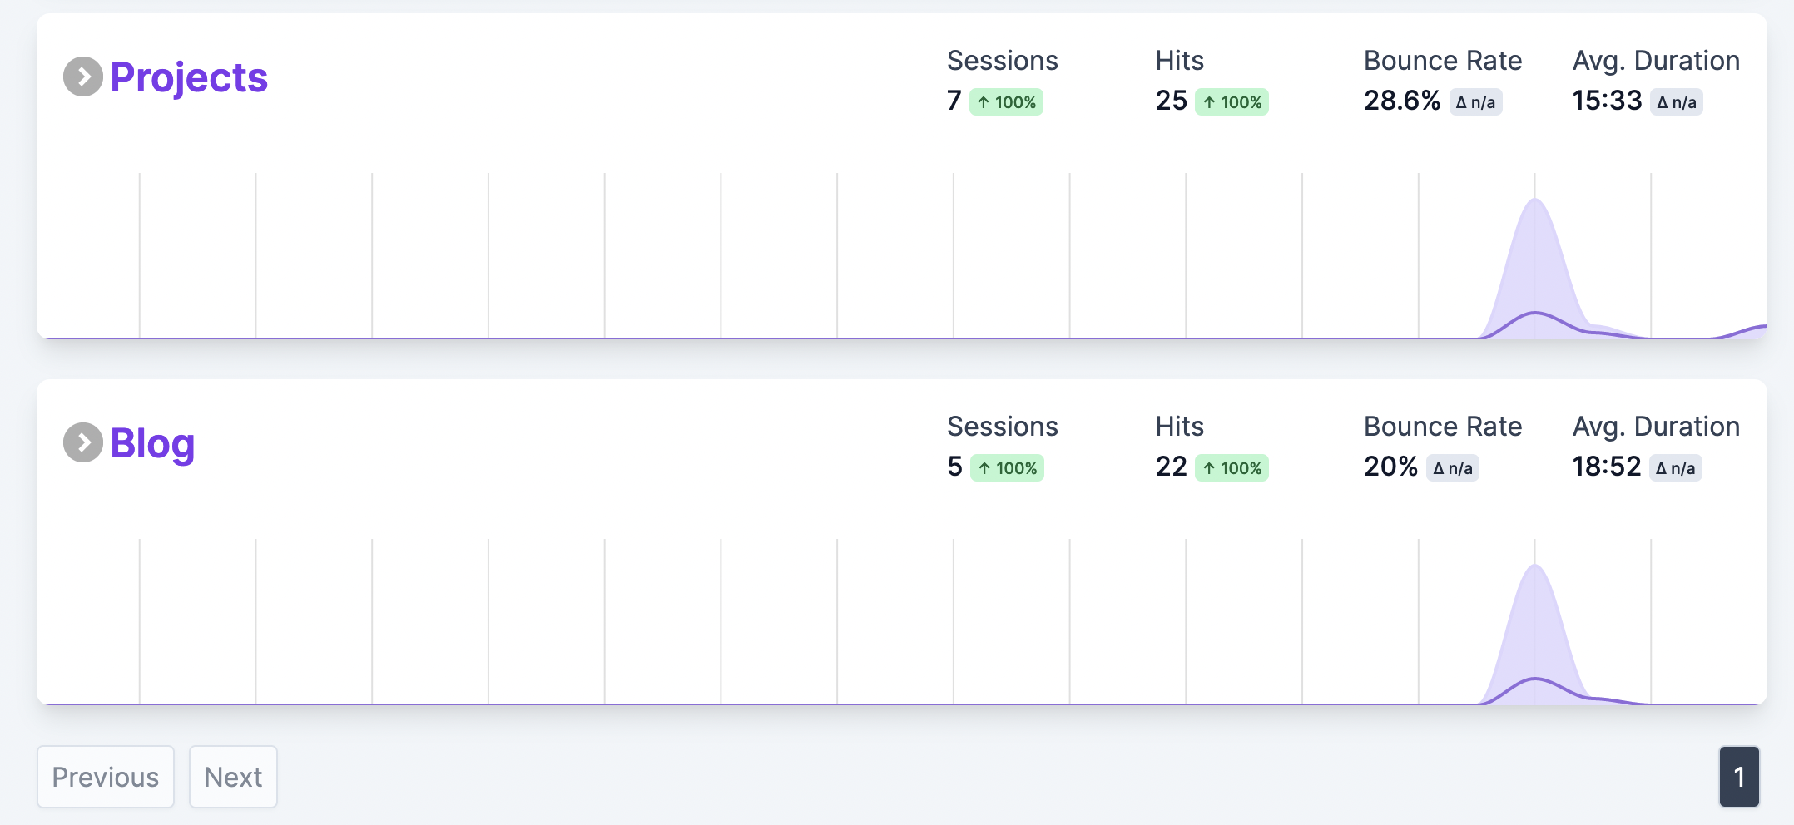
Task: Click Blog Sessions 100% increase badge
Action: click(1007, 468)
